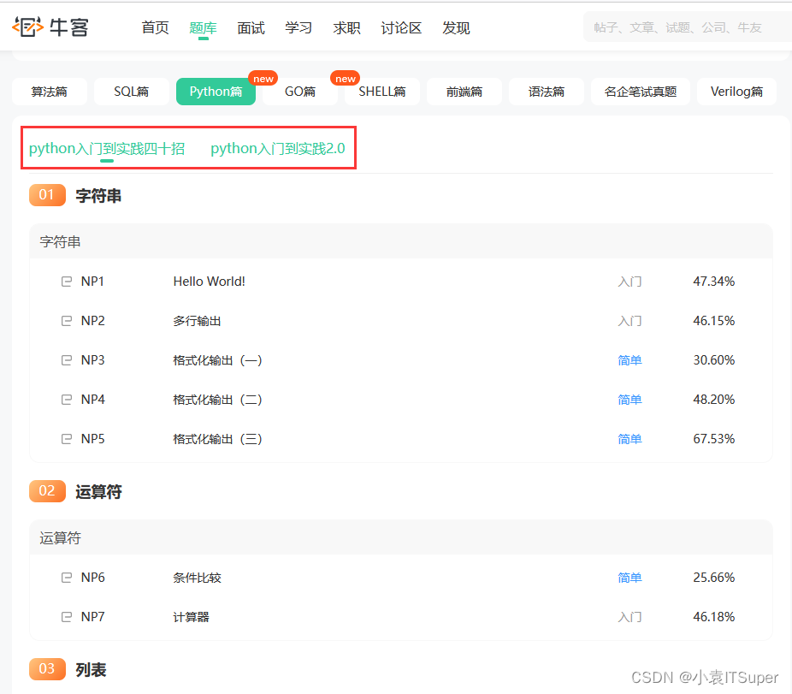Image resolution: width=792 pixels, height=694 pixels.
Task: Open the Hello World! problem
Action: [x=209, y=282]
